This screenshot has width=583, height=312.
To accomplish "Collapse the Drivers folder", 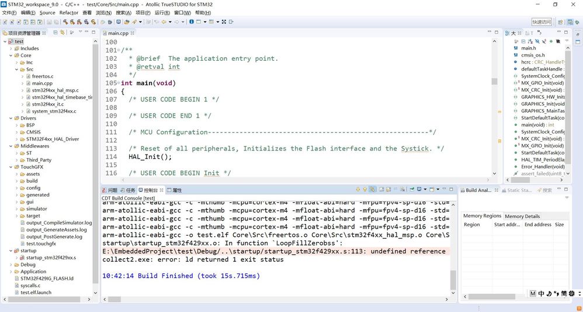I will (x=11, y=118).
